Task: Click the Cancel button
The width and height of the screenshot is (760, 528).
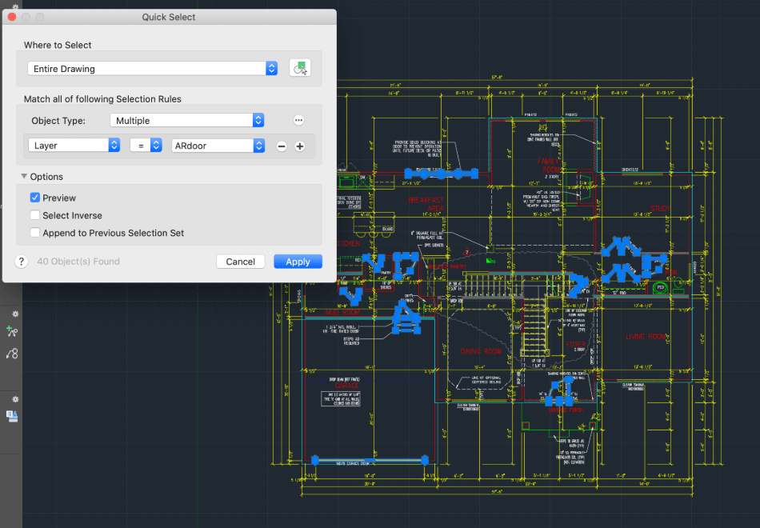Action: tap(240, 262)
